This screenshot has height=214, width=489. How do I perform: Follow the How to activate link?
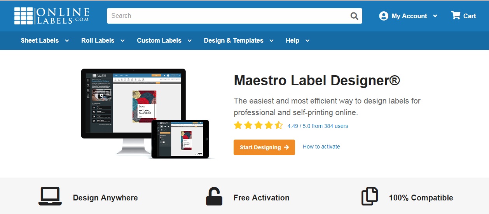[x=321, y=147]
